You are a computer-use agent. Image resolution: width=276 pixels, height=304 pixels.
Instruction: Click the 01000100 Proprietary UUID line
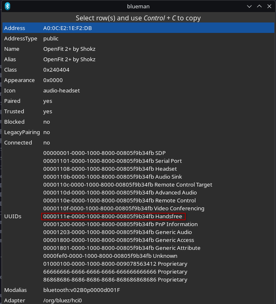[115, 264]
